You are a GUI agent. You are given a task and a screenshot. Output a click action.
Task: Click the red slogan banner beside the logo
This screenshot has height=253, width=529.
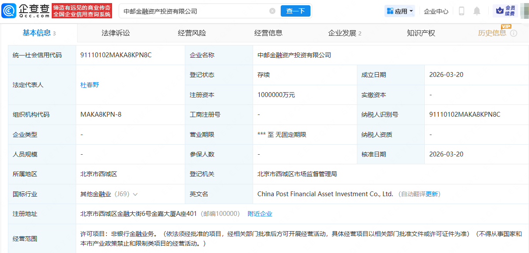(82, 11)
